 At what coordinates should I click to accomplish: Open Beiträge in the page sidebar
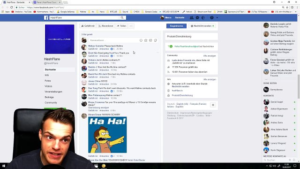click(x=49, y=97)
